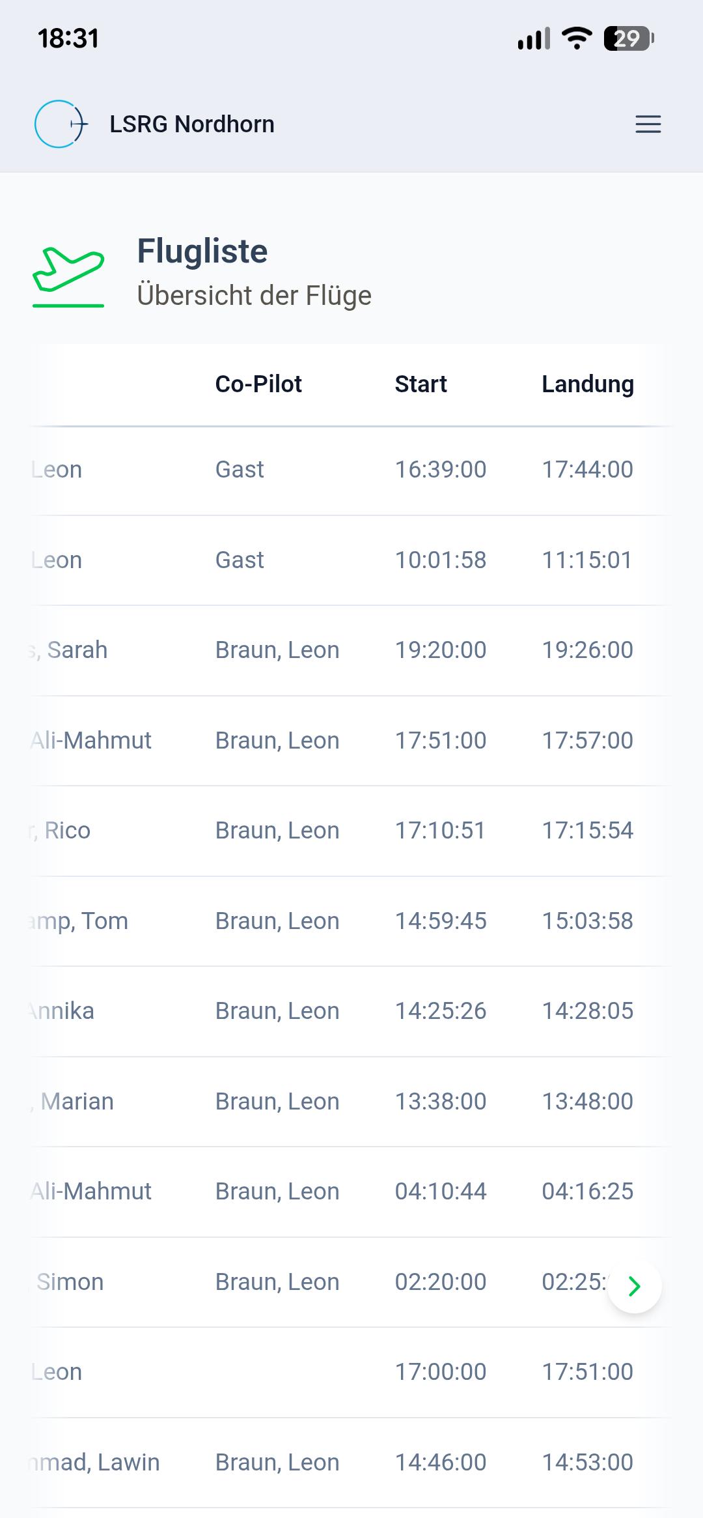Select the flight landing at 11:15:01
Image resolution: width=703 pixels, height=1518 pixels.
pos(351,560)
